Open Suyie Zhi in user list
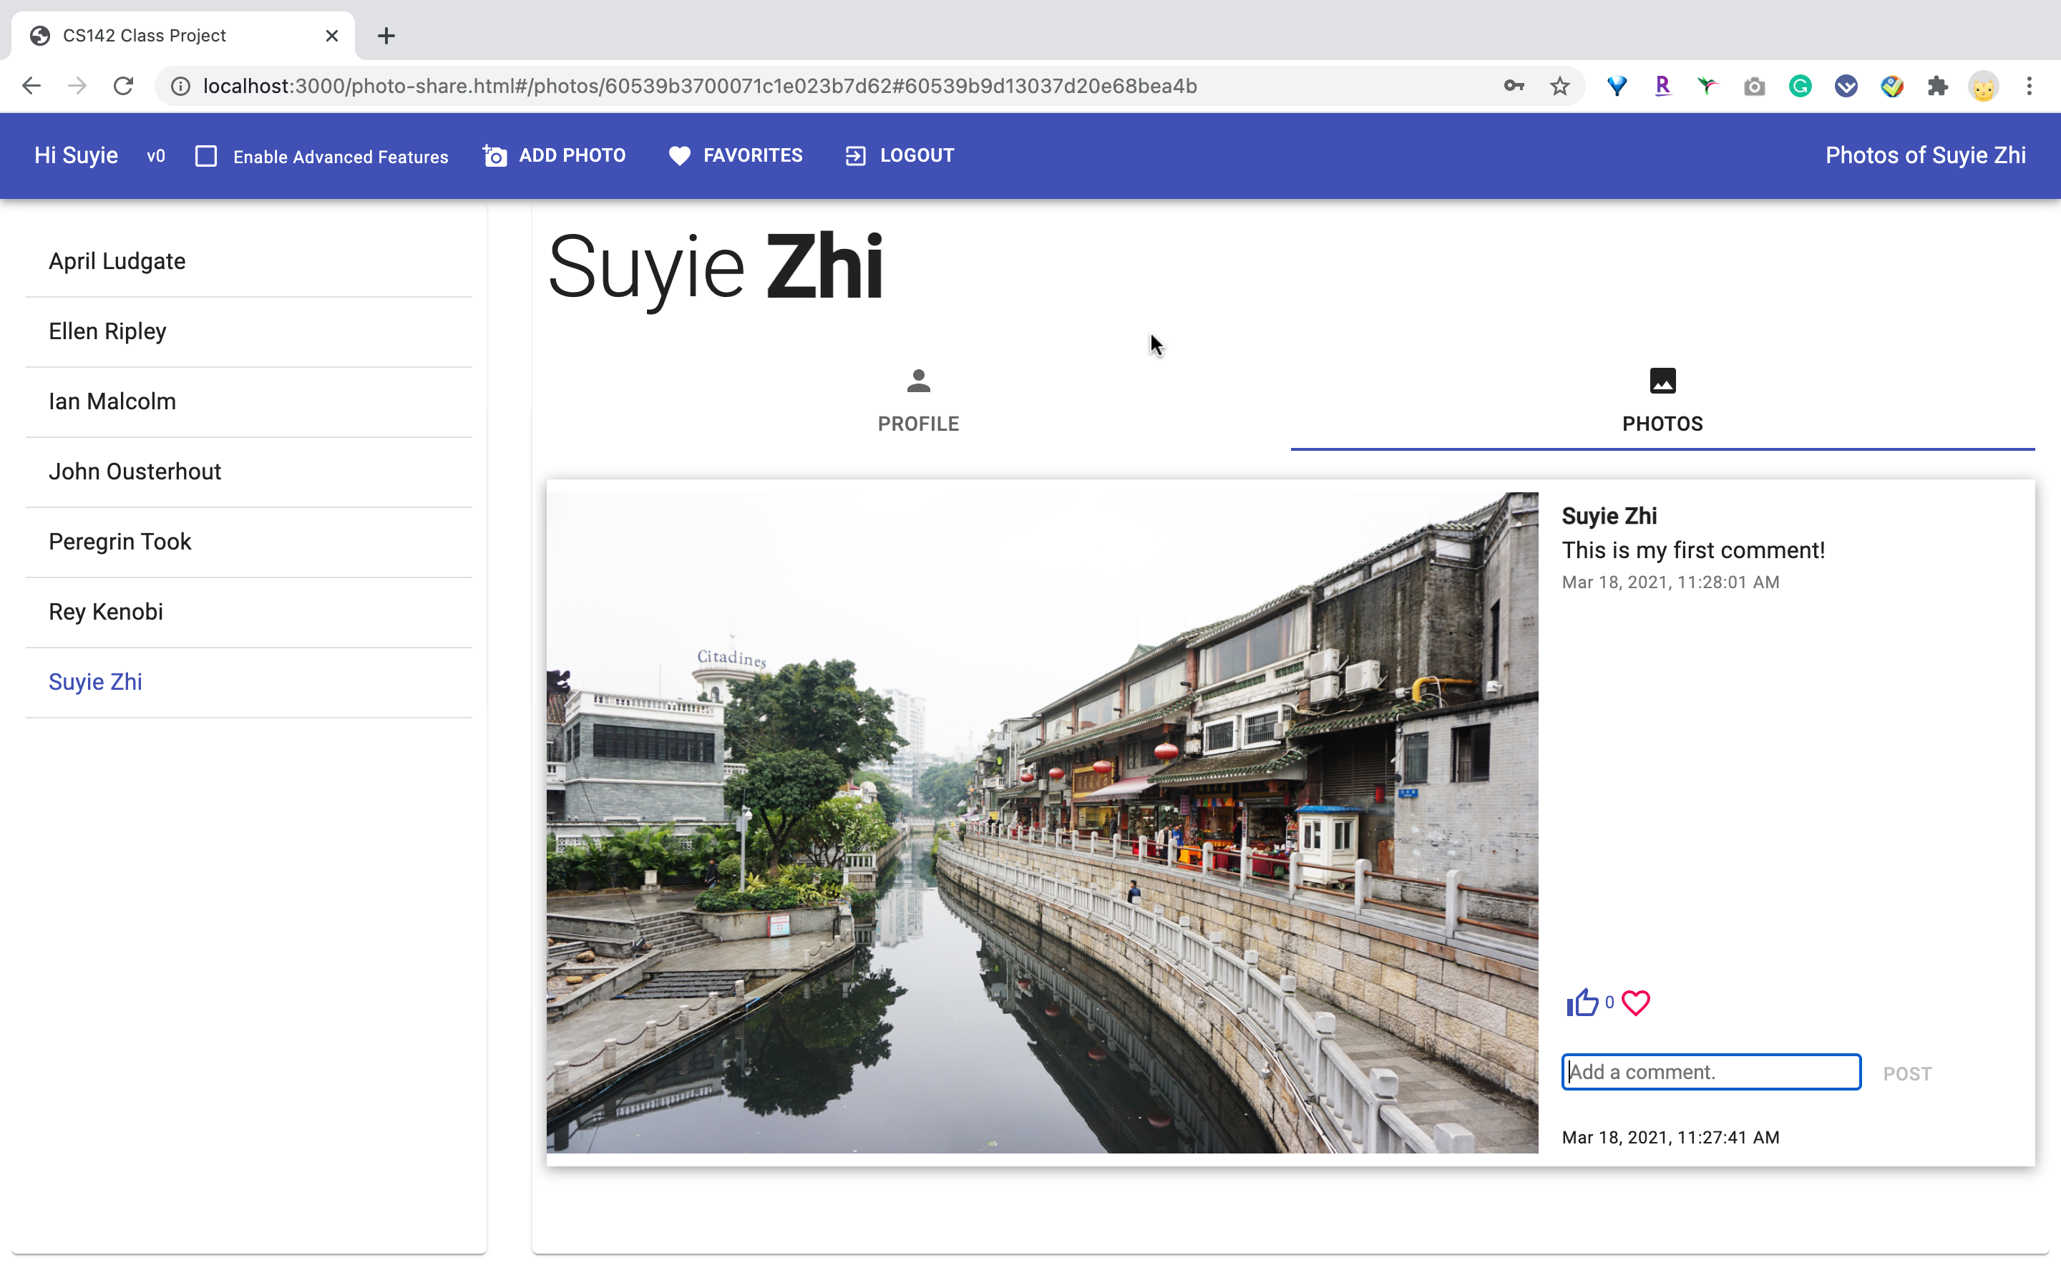Screen dimensions: 2061x1288 (x=249, y=683)
